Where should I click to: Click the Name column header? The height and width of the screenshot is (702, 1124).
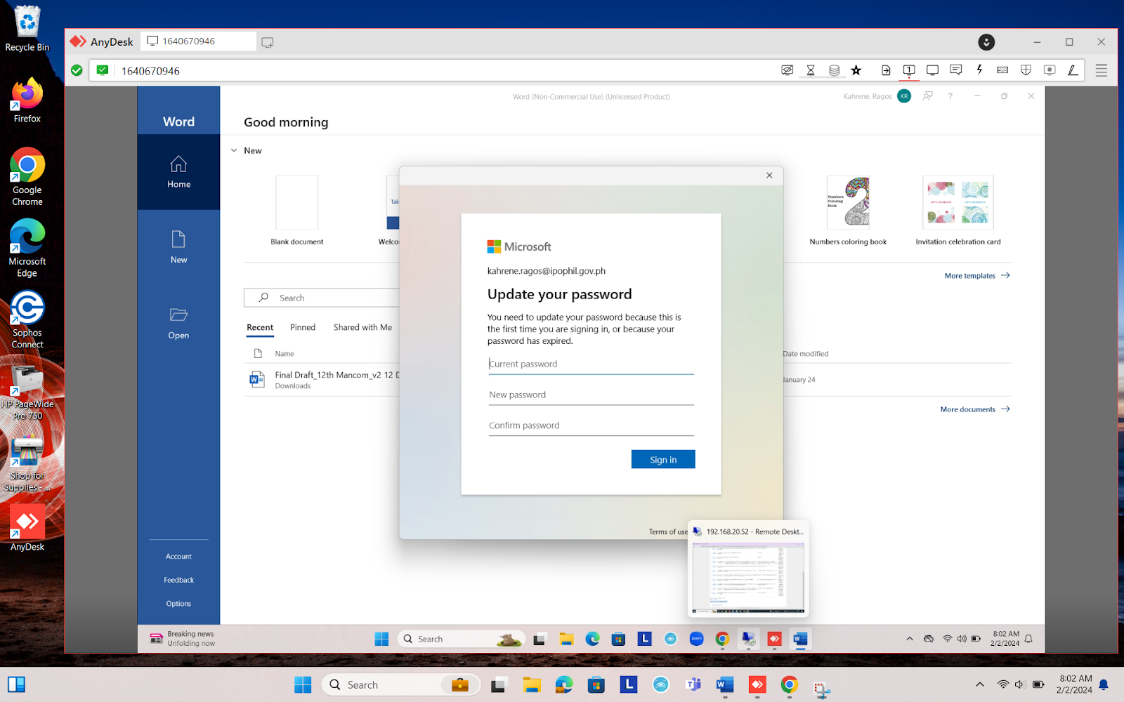point(285,354)
